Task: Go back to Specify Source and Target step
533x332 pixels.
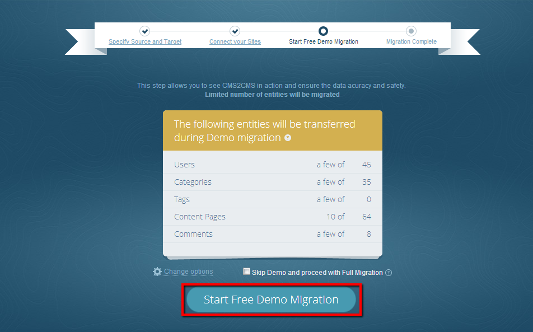Action: 145,41
